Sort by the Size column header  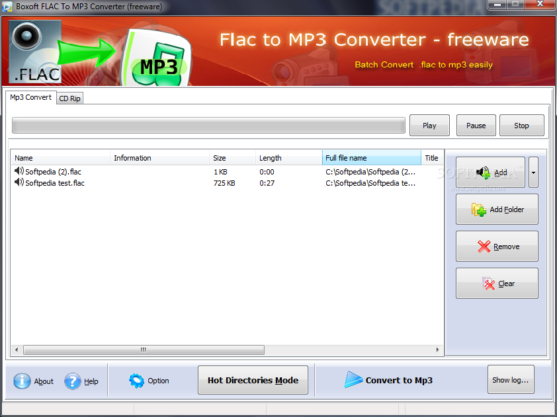(x=232, y=158)
